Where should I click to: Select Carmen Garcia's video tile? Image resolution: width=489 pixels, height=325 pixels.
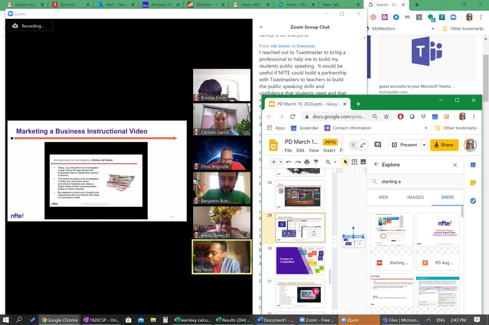(x=221, y=119)
